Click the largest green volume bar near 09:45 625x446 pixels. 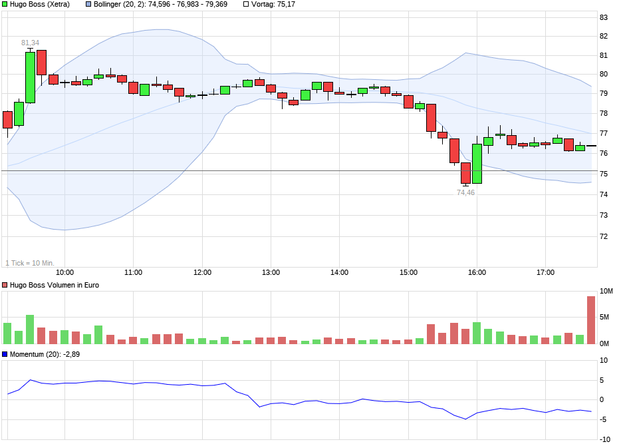click(29, 330)
